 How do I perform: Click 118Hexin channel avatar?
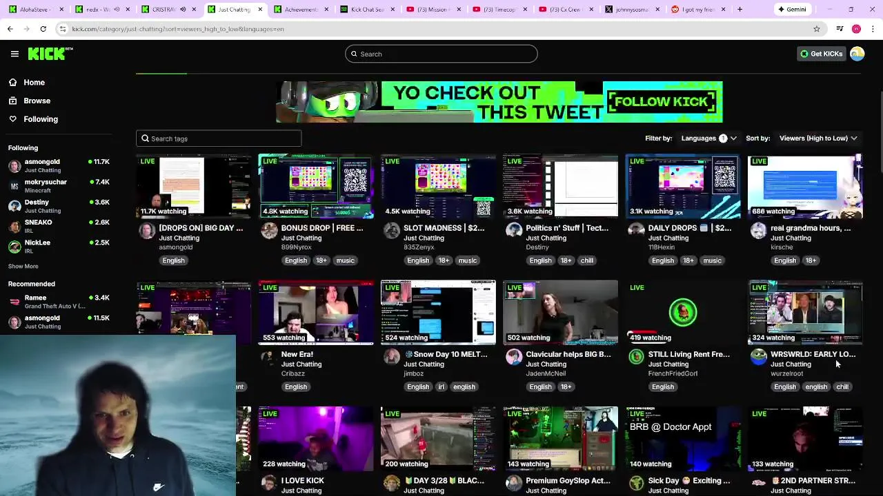click(636, 230)
